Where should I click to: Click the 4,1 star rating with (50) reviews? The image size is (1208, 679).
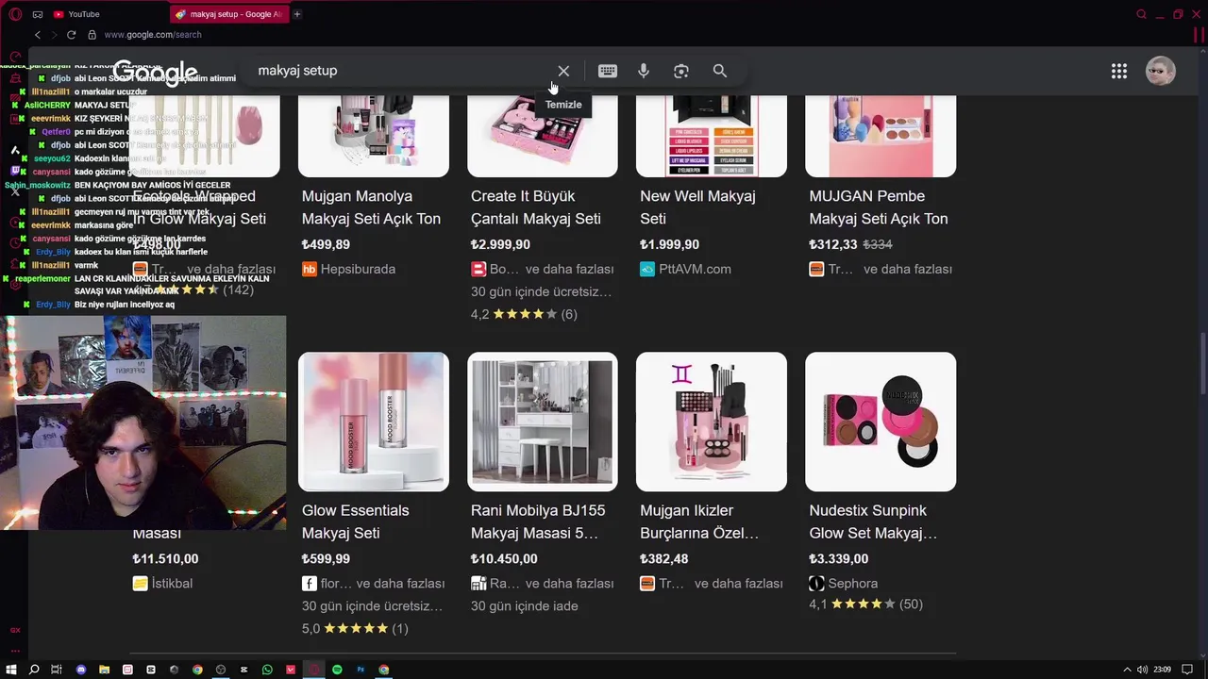coord(865,604)
